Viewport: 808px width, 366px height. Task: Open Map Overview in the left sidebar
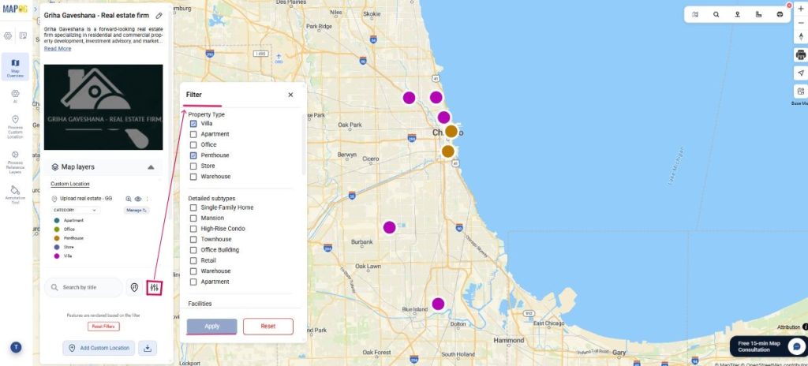[x=15, y=67]
